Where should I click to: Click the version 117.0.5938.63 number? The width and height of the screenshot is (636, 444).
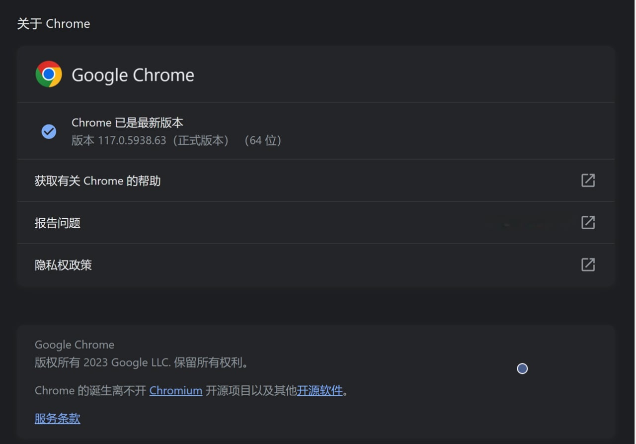click(x=132, y=141)
